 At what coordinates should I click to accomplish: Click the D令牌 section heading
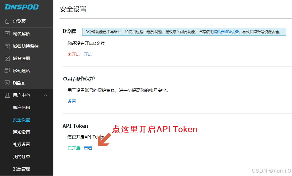click(x=69, y=31)
